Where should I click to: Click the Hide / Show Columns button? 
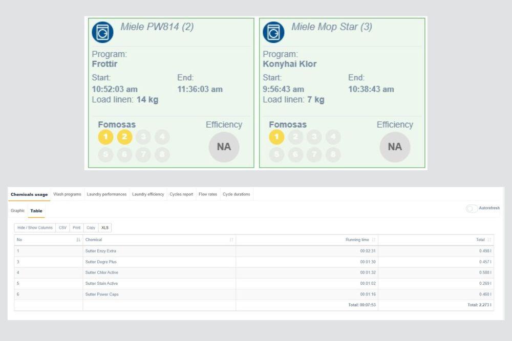click(x=35, y=228)
